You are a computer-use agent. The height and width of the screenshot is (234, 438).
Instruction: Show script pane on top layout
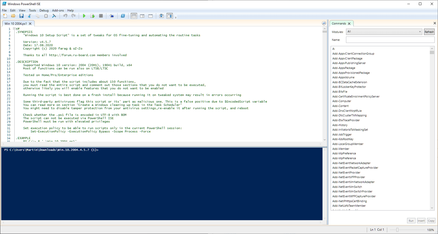point(134,16)
